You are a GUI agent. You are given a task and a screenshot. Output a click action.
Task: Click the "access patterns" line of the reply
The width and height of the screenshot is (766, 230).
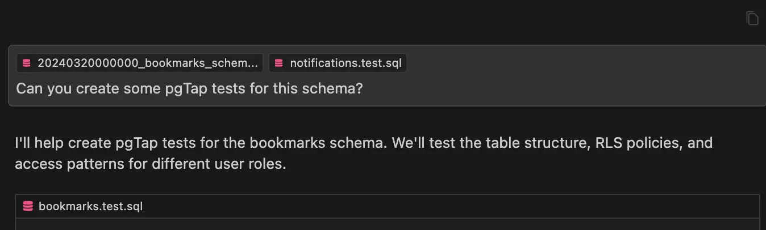click(151, 165)
